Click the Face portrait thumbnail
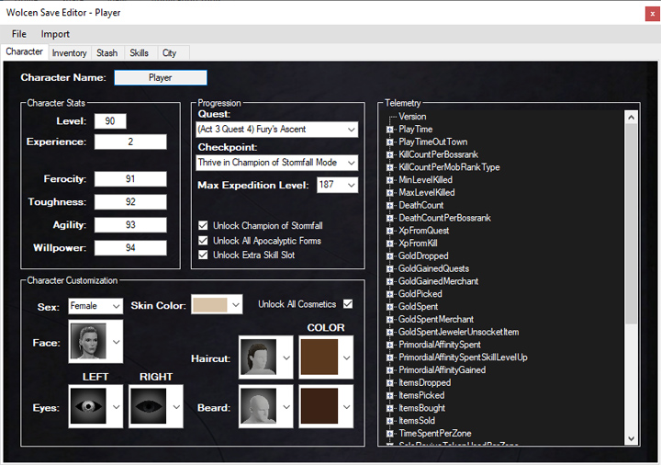Screen dimensions: 661x465 pyautogui.click(x=88, y=342)
